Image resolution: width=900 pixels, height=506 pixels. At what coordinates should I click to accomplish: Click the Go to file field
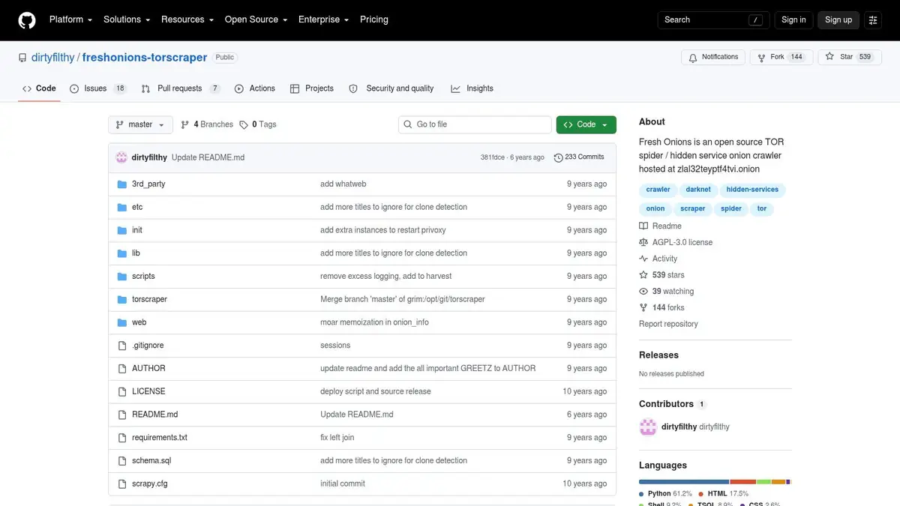[475, 124]
